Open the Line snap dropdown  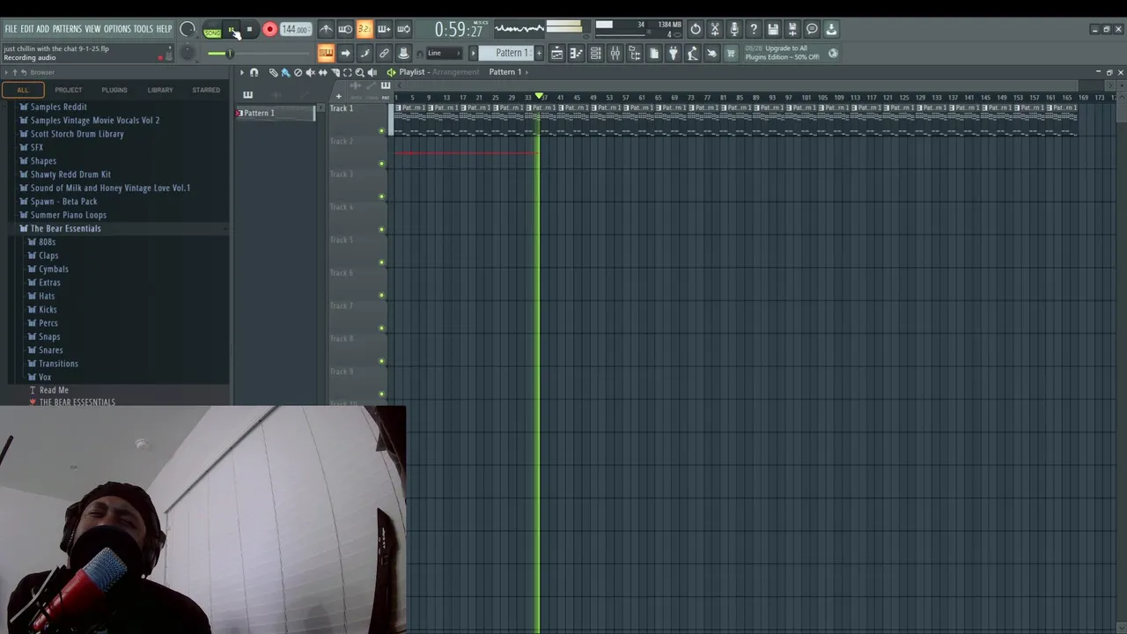(x=443, y=53)
